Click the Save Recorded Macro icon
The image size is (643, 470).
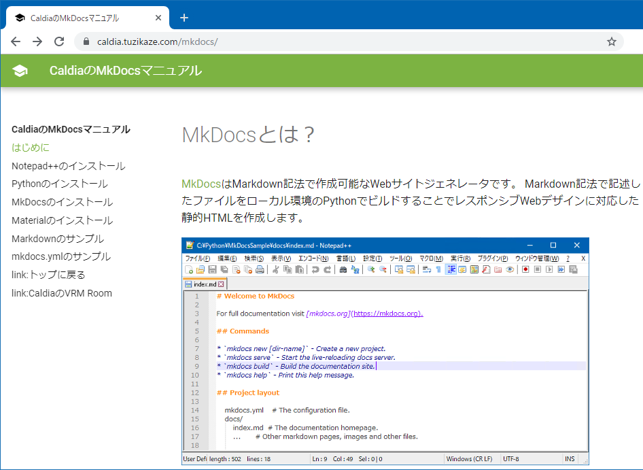(x=573, y=269)
